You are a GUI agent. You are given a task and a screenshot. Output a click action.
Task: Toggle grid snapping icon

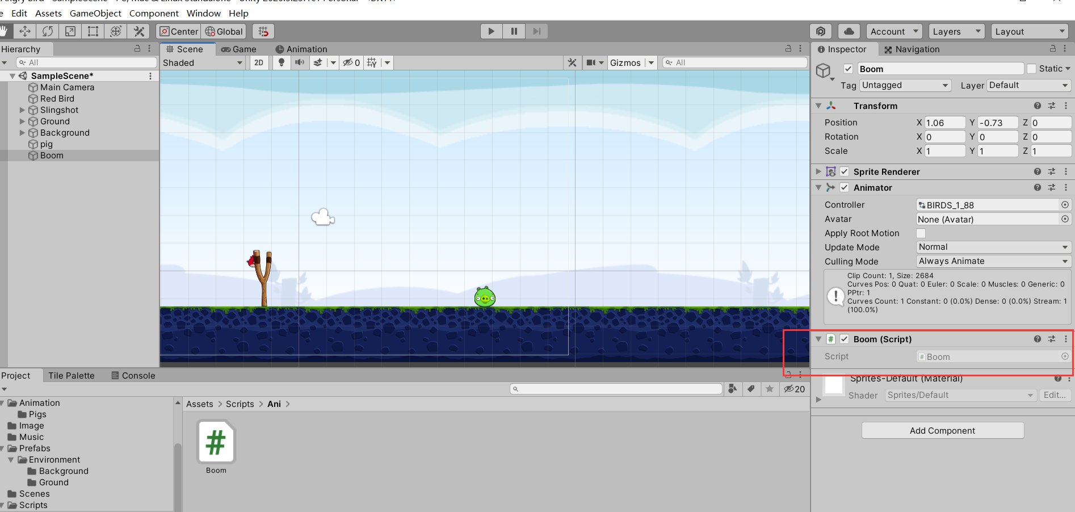[x=263, y=31]
